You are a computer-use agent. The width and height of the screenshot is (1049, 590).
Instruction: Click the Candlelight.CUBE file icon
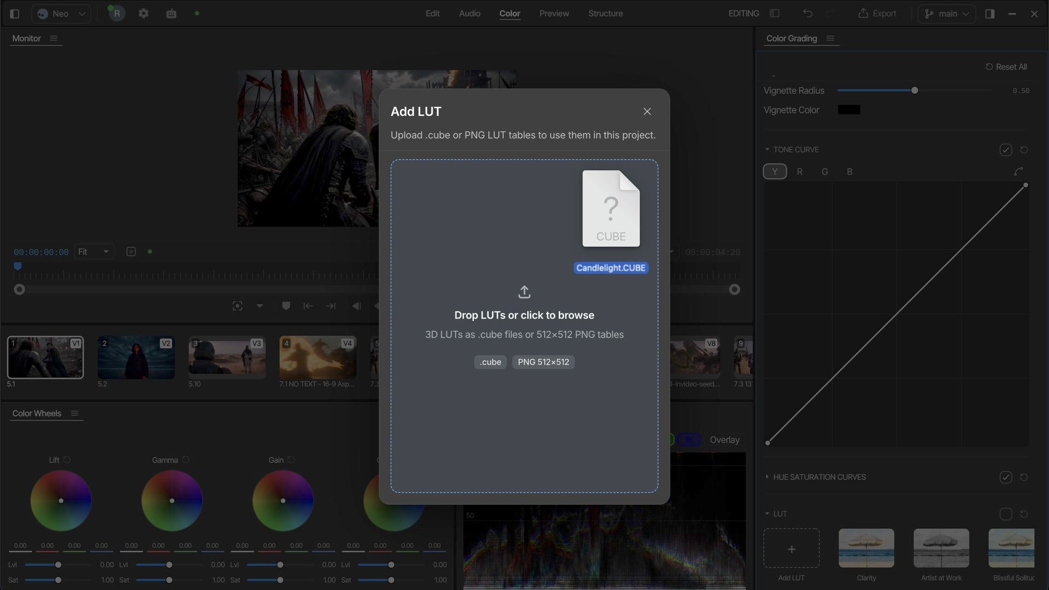click(x=611, y=209)
